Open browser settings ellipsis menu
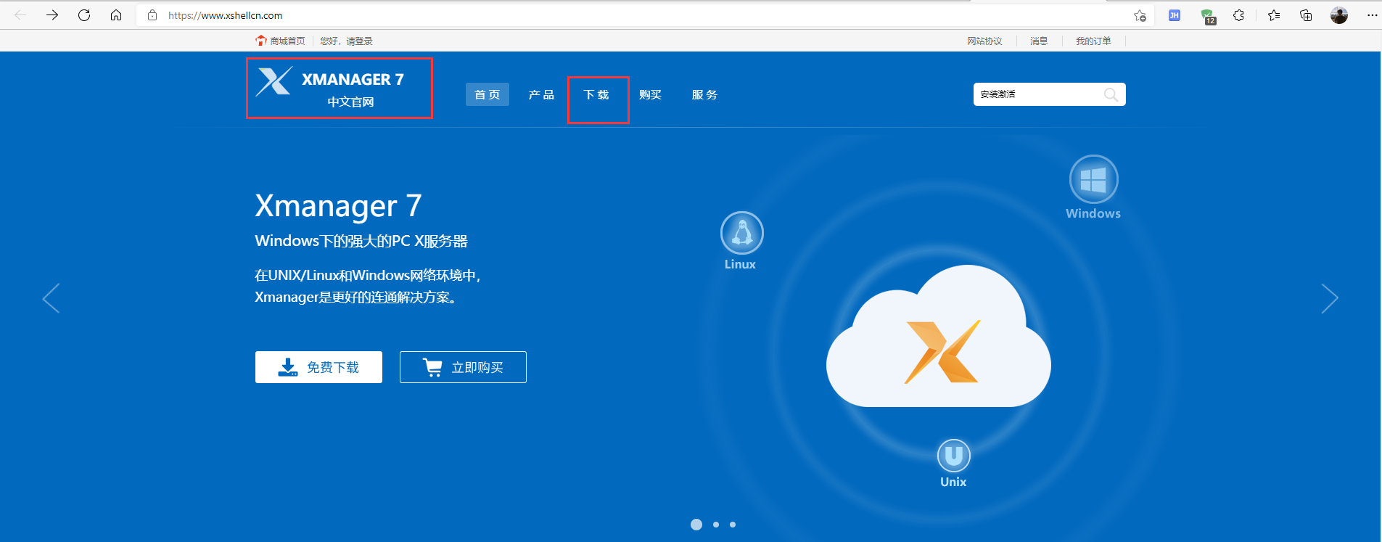The image size is (1382, 542). (1372, 15)
